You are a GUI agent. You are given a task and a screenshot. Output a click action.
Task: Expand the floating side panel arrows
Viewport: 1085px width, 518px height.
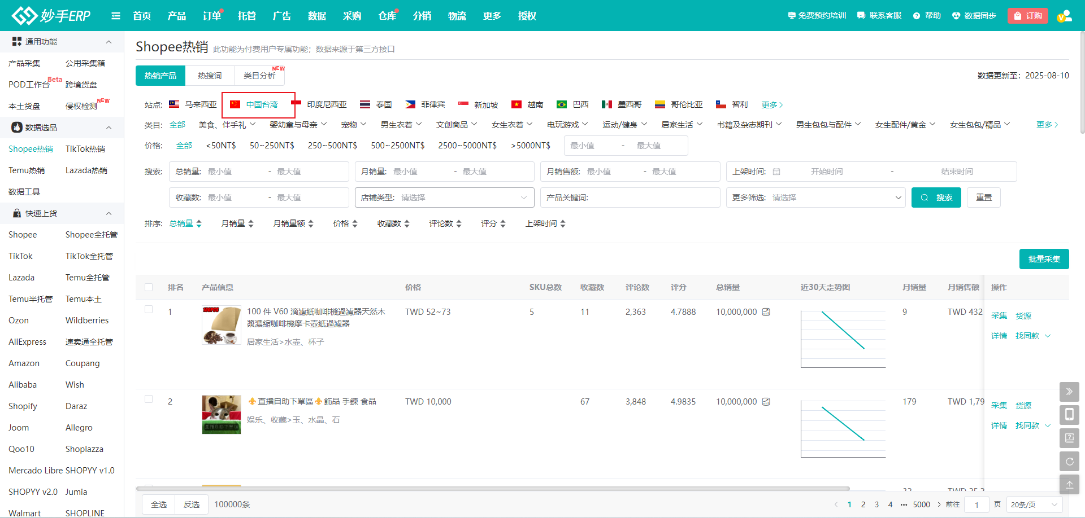pyautogui.click(x=1069, y=392)
